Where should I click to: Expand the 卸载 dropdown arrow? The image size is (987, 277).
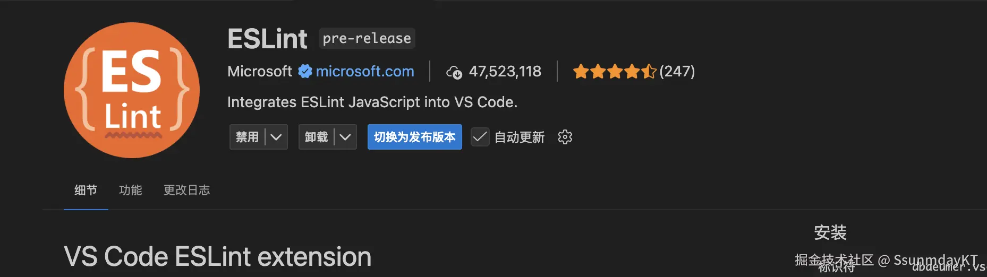(x=345, y=137)
